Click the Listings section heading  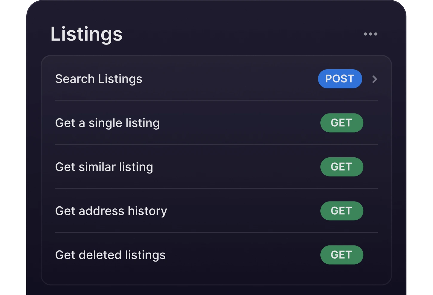(x=86, y=34)
